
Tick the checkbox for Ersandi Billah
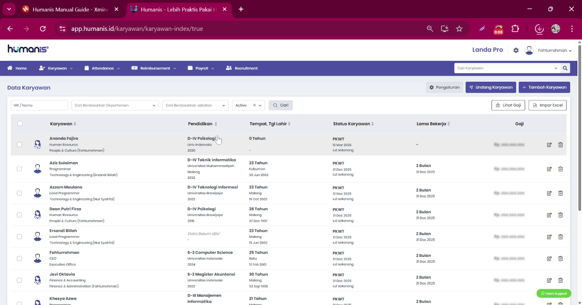pos(19,236)
